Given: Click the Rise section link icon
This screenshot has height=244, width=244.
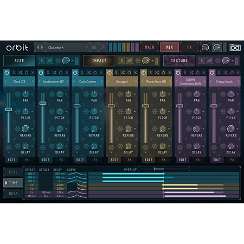Looking at the screenshot, I should [49, 61].
